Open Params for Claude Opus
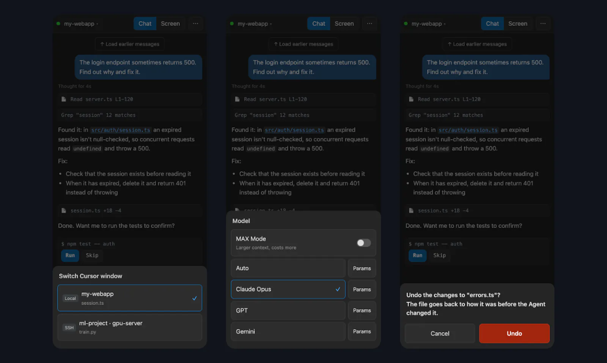This screenshot has width=607, height=363. click(362, 289)
